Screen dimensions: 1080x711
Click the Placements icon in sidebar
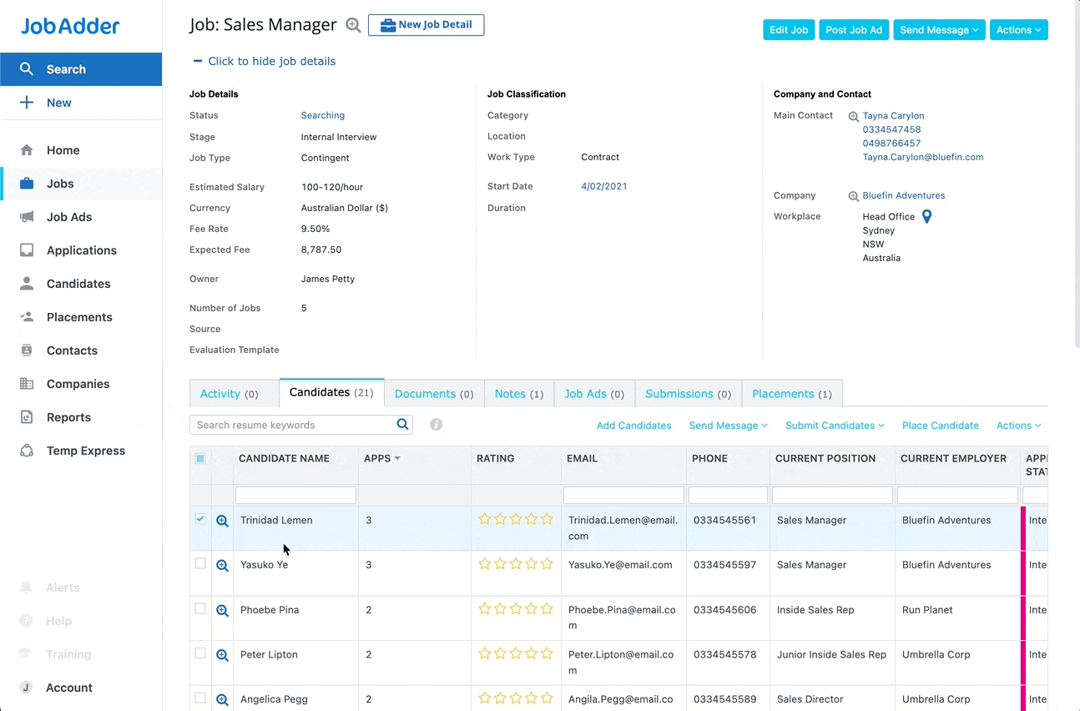click(x=27, y=317)
